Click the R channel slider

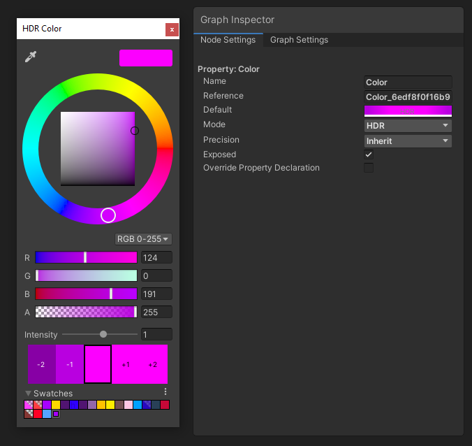pyautogui.click(x=86, y=257)
